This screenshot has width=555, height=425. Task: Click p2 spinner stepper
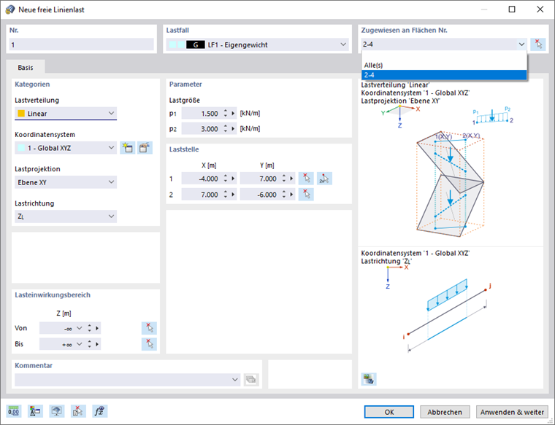226,129
